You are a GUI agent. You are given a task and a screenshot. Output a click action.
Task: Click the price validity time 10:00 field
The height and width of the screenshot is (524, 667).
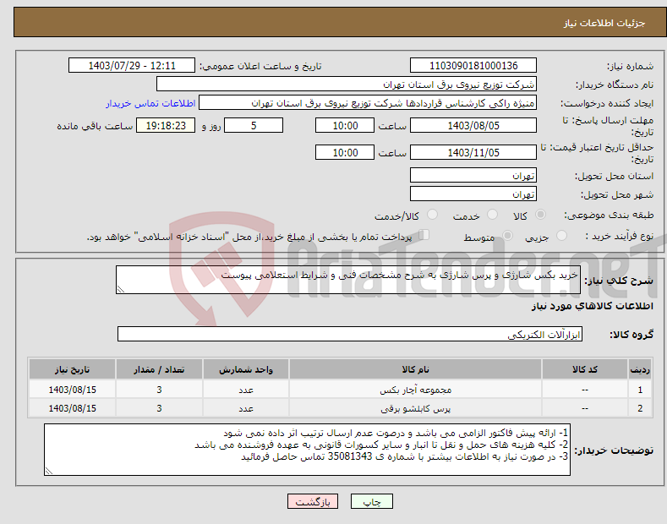(x=345, y=152)
